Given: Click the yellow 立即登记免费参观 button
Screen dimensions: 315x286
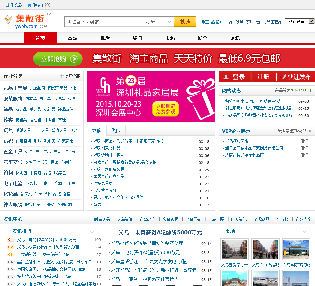Looking at the screenshot, I should [166, 109].
